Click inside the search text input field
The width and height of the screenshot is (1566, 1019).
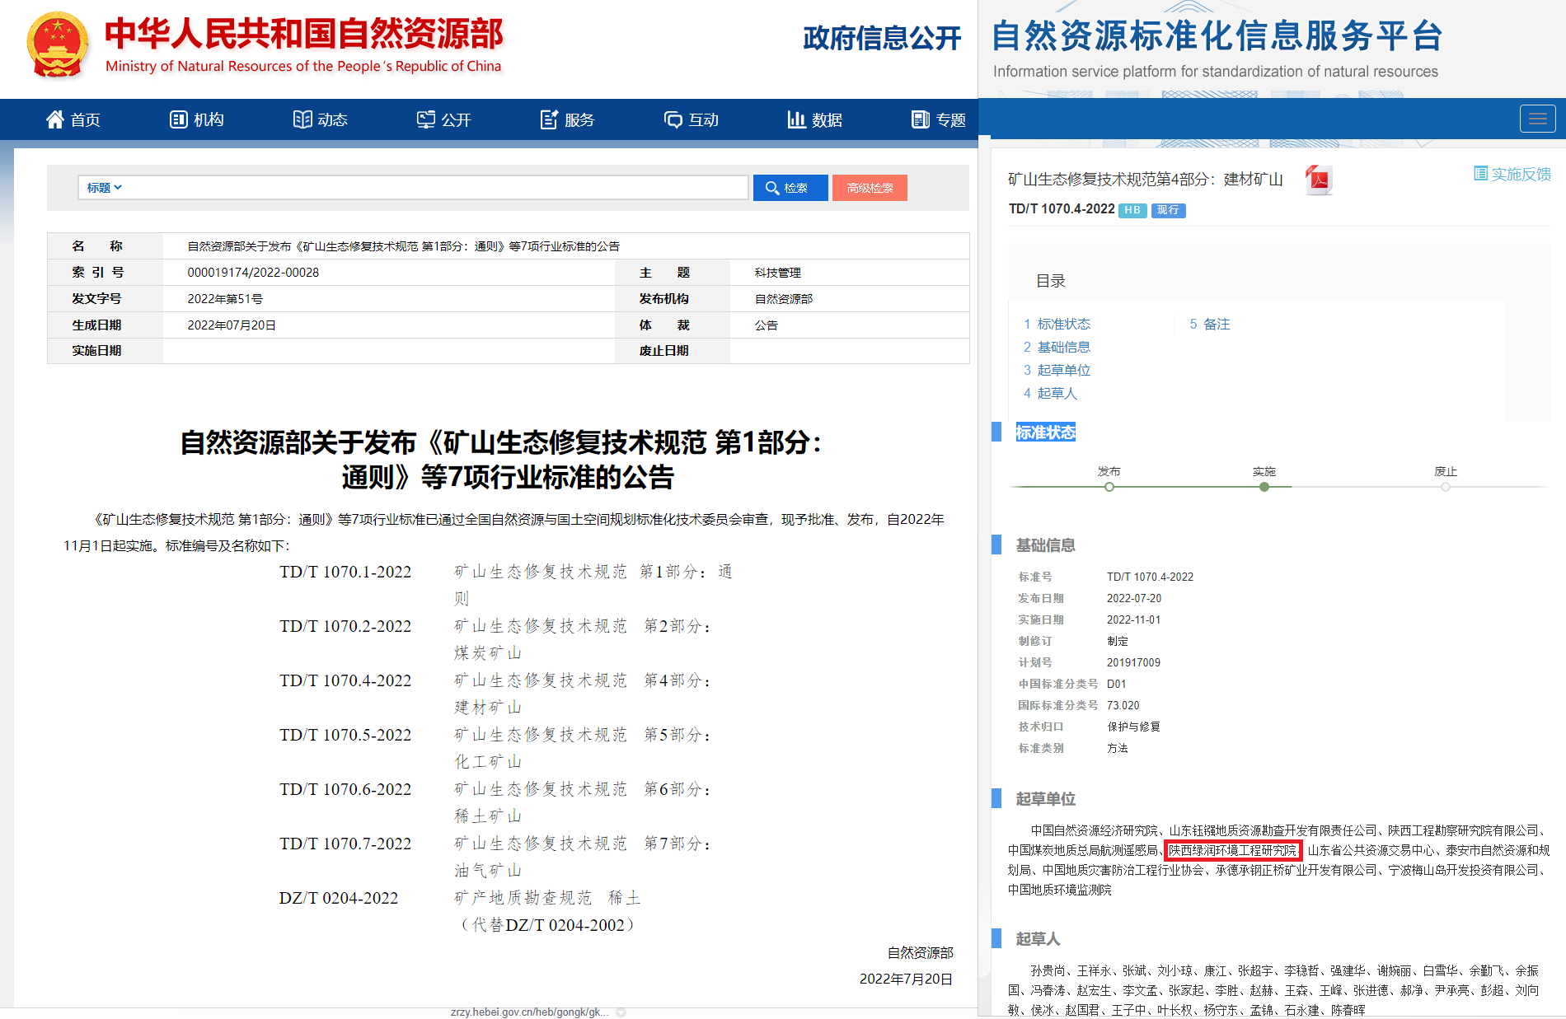pos(437,188)
